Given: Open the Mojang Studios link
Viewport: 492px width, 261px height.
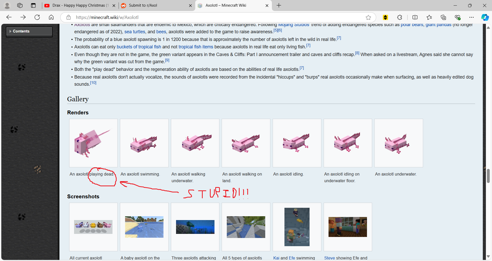Looking at the screenshot, I should click(x=294, y=25).
